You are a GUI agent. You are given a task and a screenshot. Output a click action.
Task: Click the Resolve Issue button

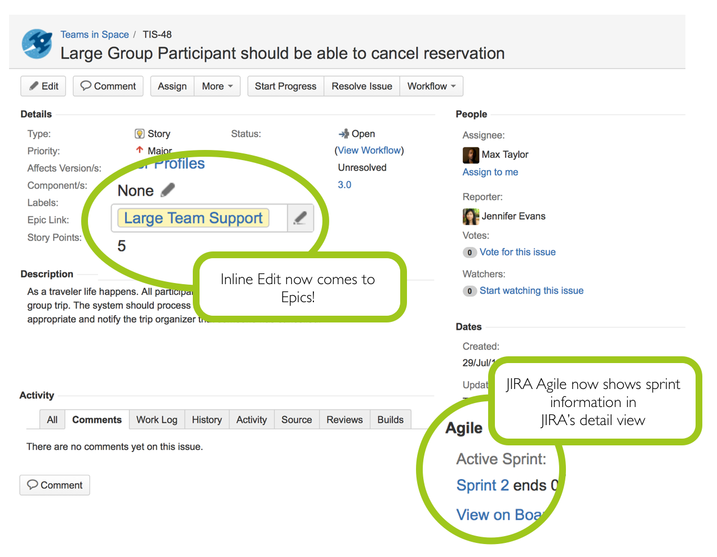pyautogui.click(x=362, y=86)
